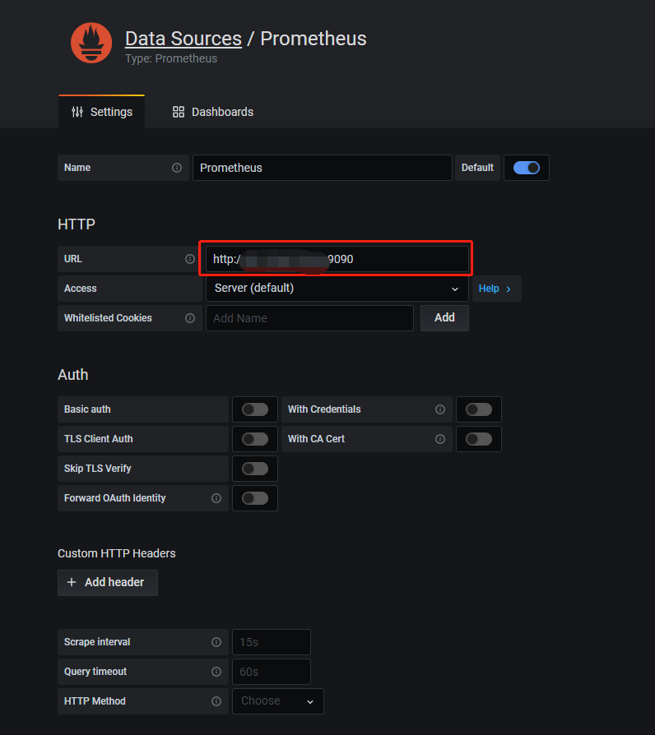The height and width of the screenshot is (735, 655).
Task: Click the 'Auth' section heading
Action: (x=72, y=375)
